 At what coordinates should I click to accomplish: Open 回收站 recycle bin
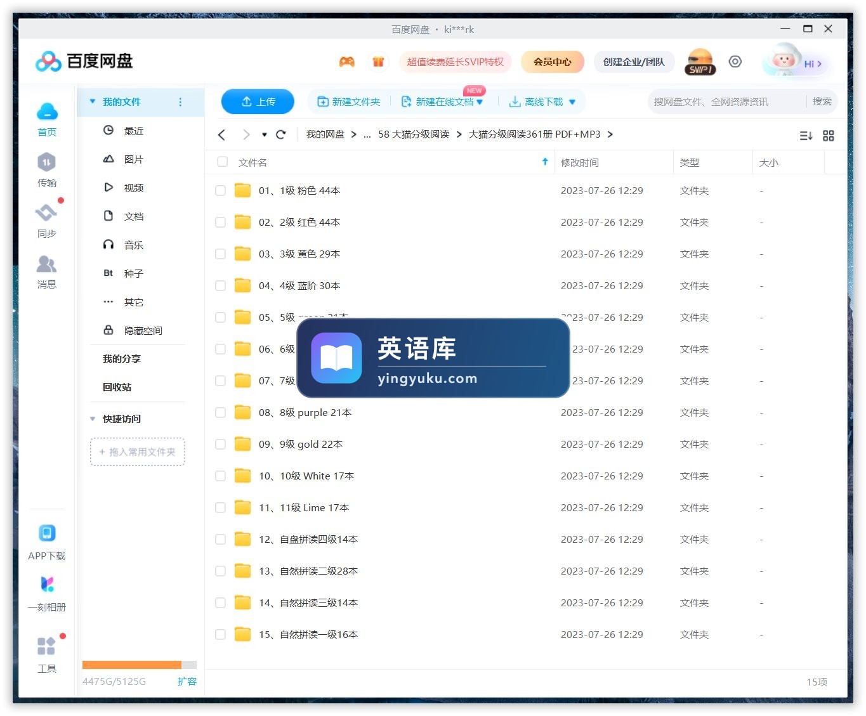[x=117, y=387]
